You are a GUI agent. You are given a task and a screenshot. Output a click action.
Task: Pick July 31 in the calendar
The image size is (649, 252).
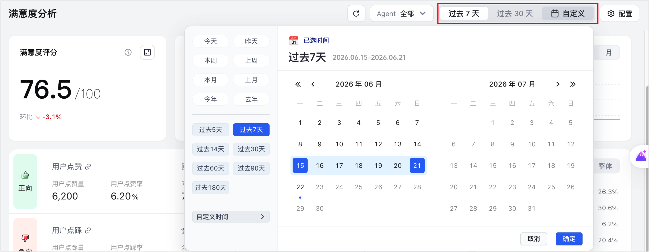(x=532, y=209)
